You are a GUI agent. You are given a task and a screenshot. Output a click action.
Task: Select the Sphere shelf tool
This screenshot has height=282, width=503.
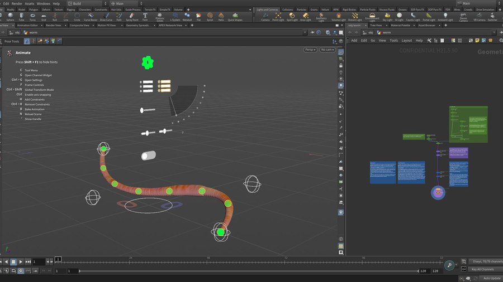click(10, 16)
